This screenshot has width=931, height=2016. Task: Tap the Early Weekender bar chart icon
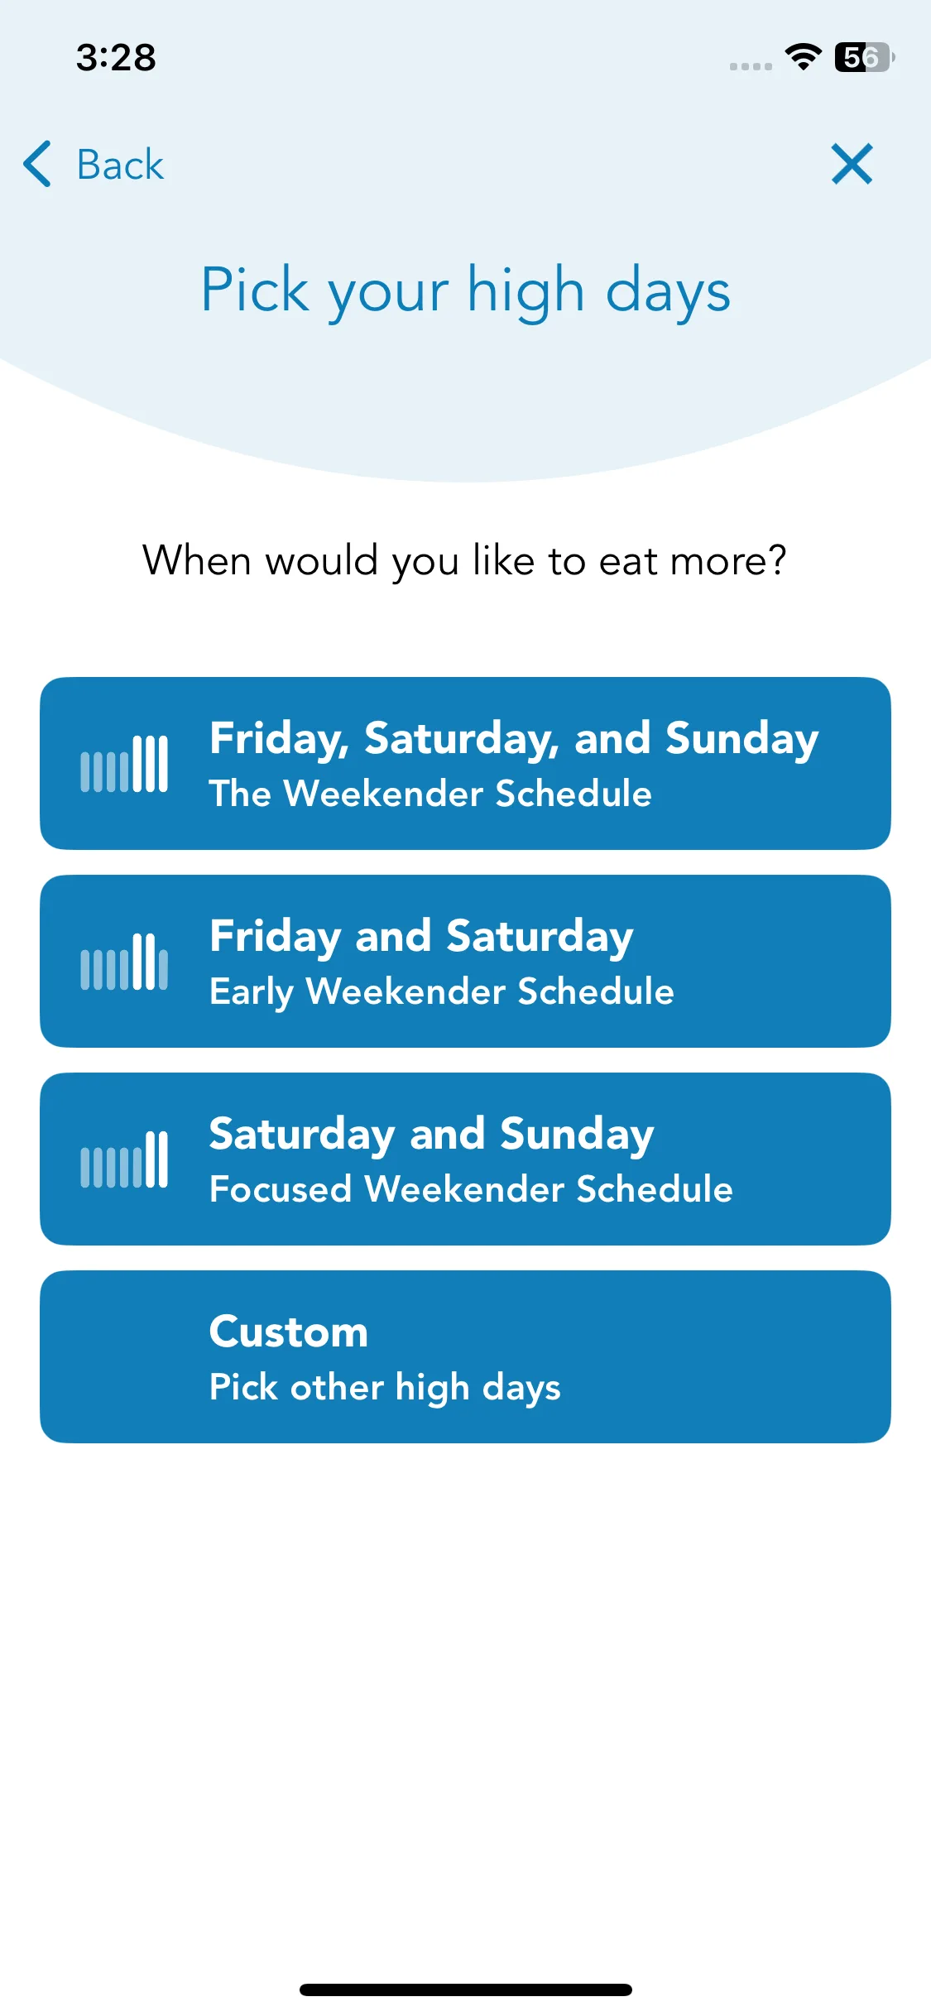click(124, 962)
